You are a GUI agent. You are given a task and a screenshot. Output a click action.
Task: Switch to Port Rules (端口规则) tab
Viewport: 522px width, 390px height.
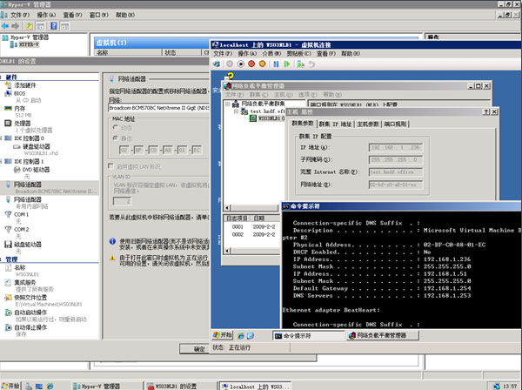pyautogui.click(x=395, y=124)
